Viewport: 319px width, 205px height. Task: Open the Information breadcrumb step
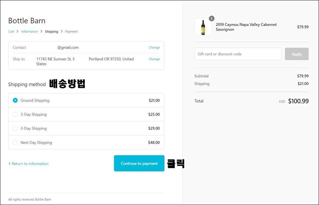tap(30, 32)
